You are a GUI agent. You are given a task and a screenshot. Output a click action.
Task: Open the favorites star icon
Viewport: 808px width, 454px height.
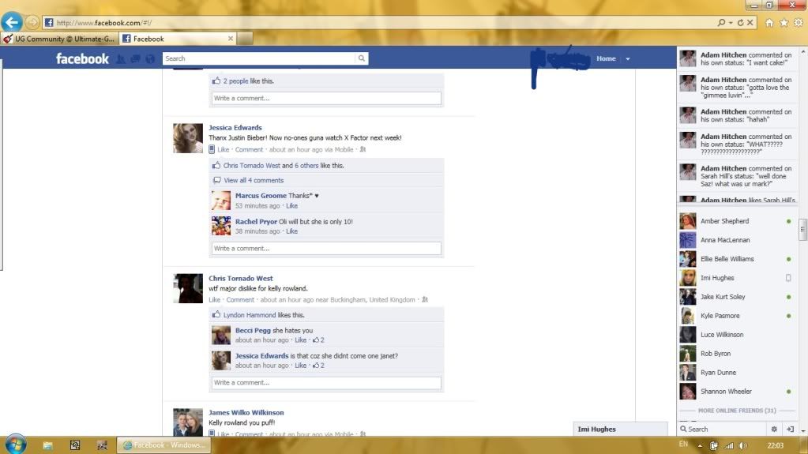[x=784, y=23]
